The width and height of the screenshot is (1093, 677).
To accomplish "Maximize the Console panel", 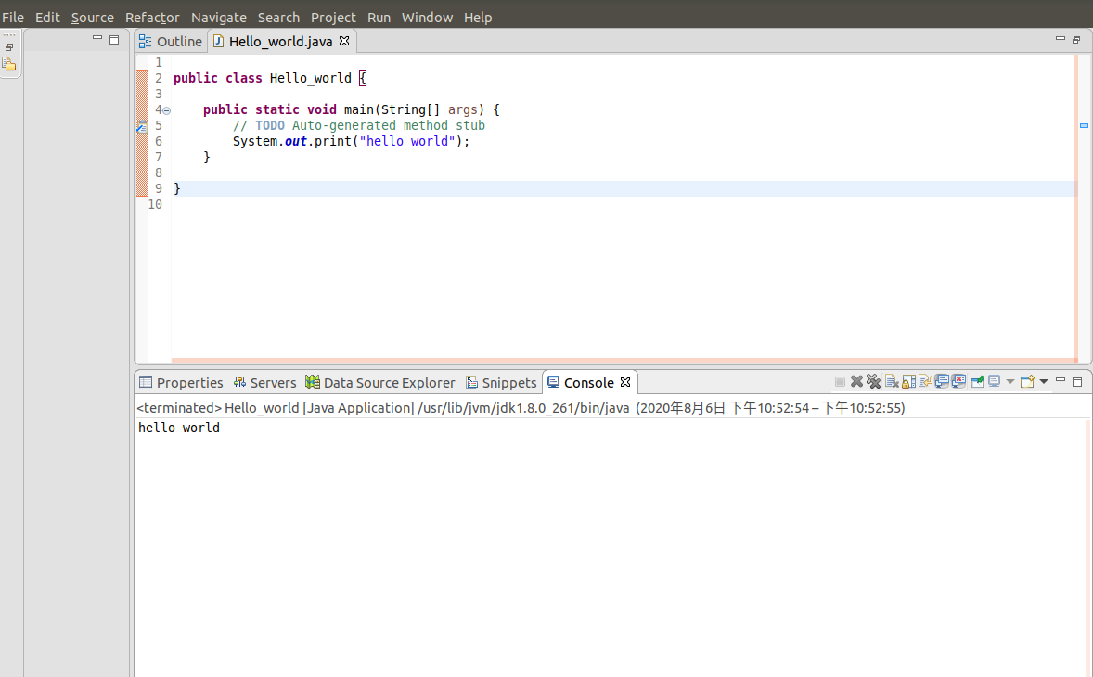I will [x=1077, y=382].
